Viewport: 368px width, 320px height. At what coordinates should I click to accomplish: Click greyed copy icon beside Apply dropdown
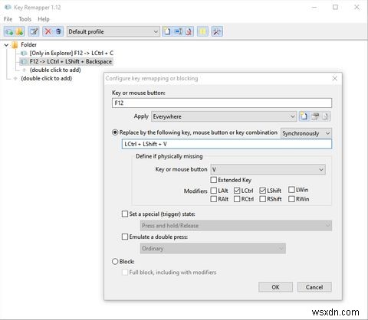point(325,116)
